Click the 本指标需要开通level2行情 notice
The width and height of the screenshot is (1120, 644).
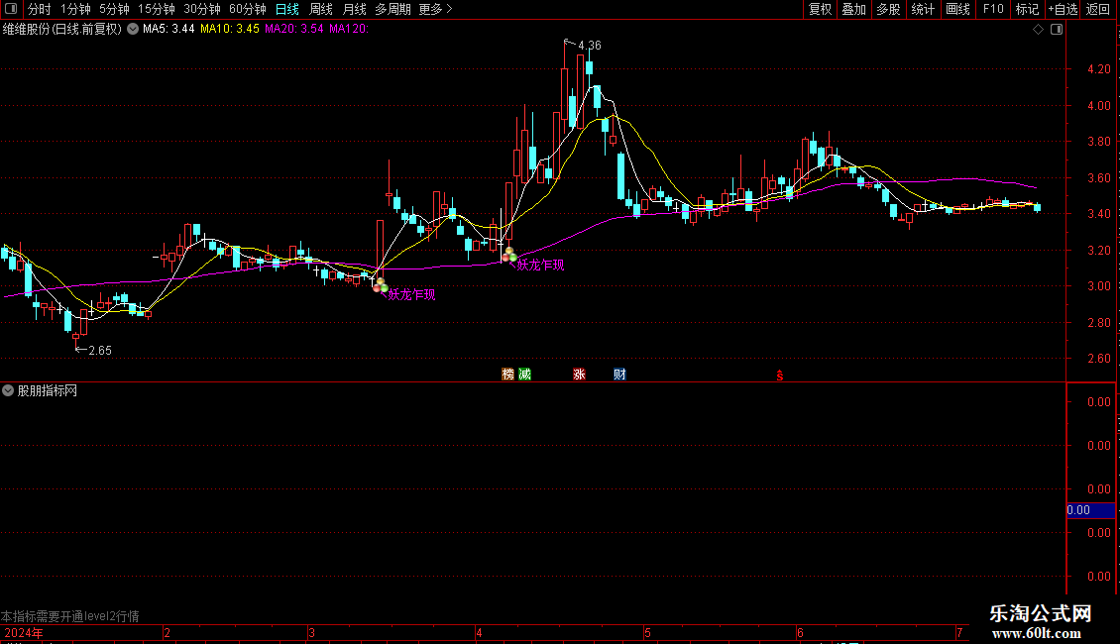tap(70, 616)
